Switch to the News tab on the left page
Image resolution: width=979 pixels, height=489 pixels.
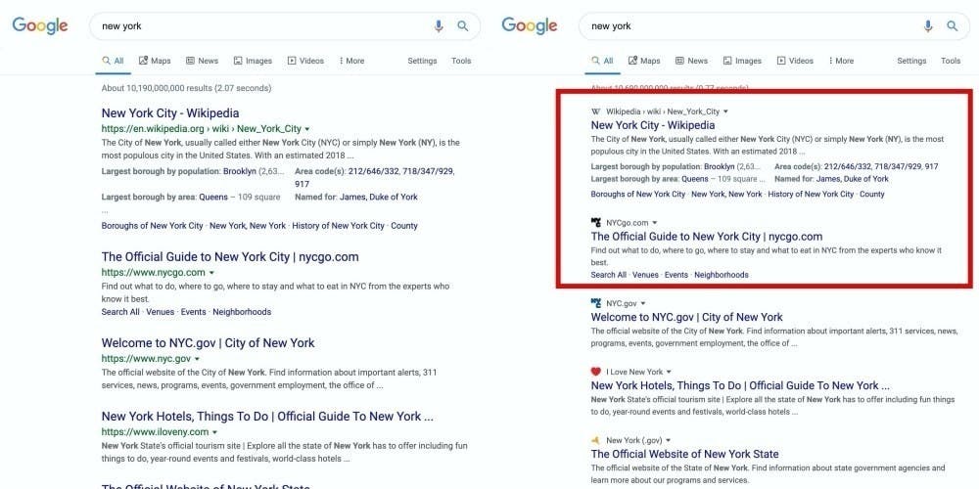tap(203, 61)
